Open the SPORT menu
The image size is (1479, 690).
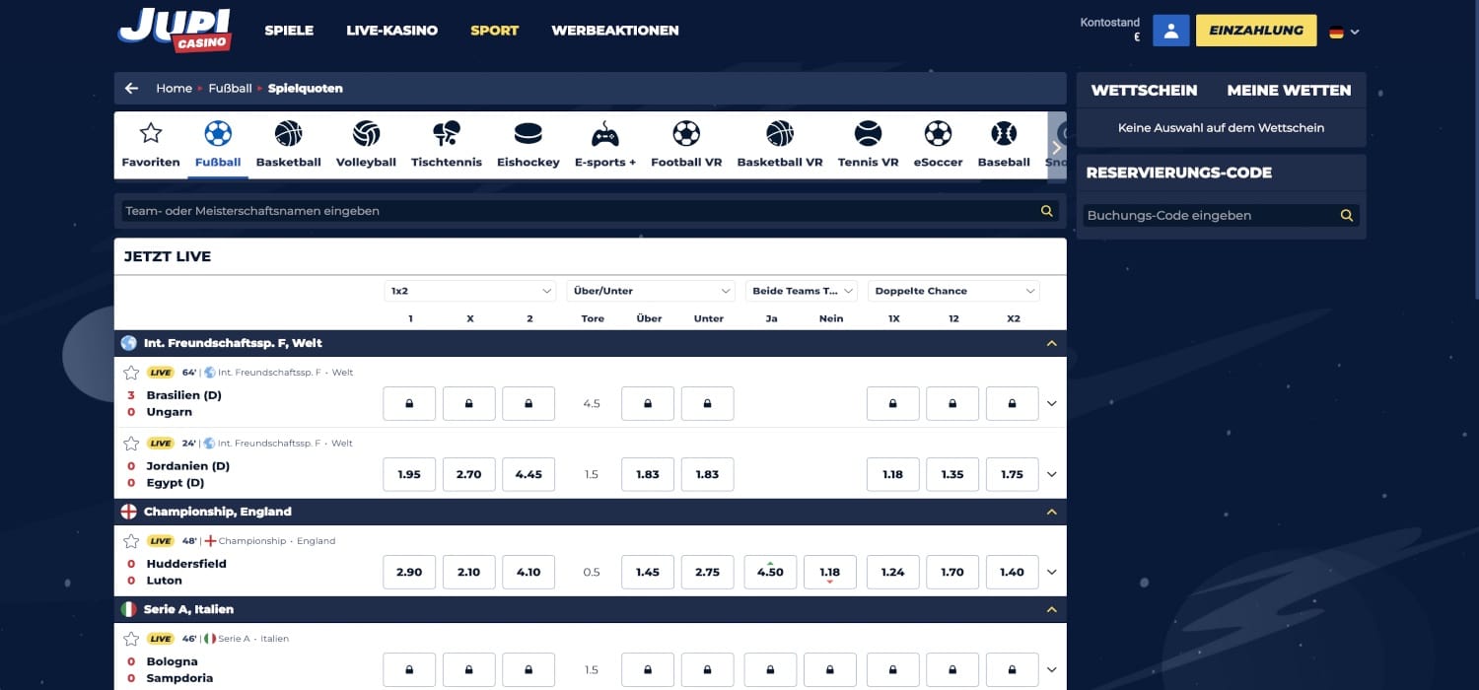(495, 31)
